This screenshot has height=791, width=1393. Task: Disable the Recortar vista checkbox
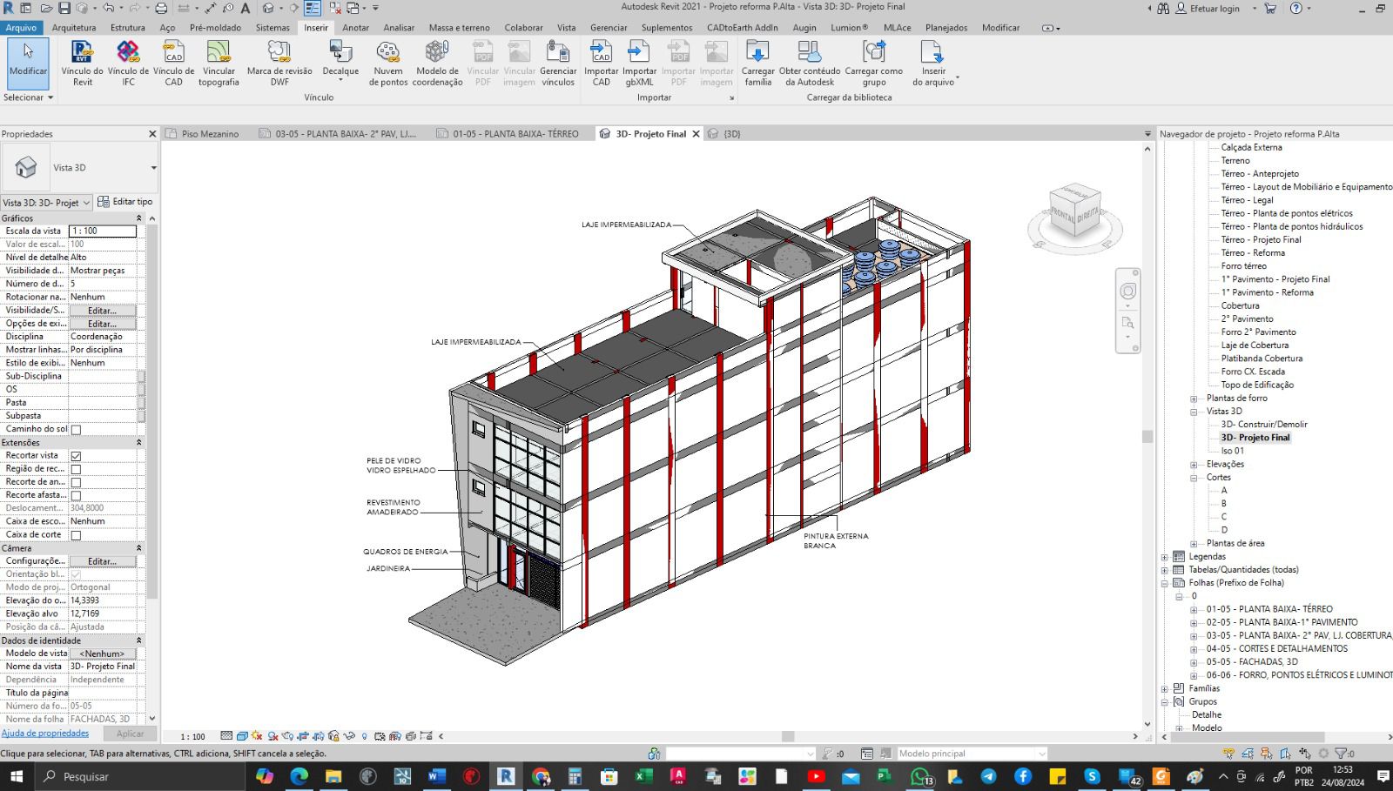pos(76,456)
